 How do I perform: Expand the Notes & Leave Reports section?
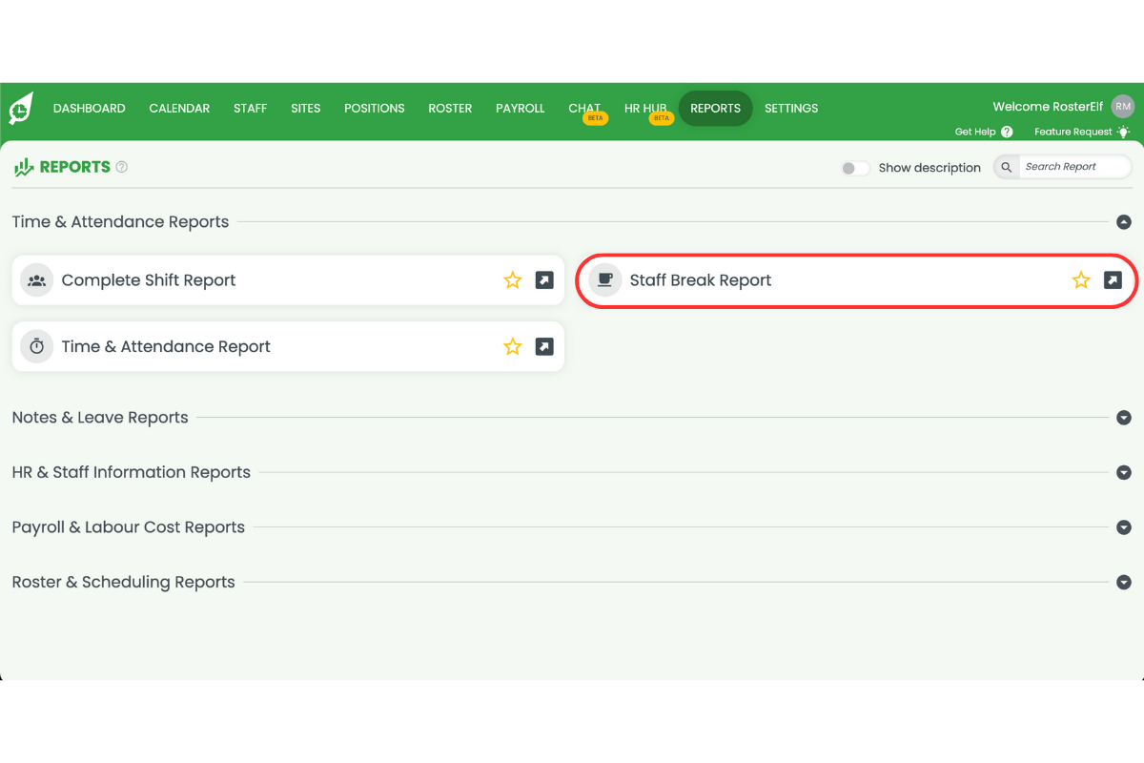coord(1124,418)
